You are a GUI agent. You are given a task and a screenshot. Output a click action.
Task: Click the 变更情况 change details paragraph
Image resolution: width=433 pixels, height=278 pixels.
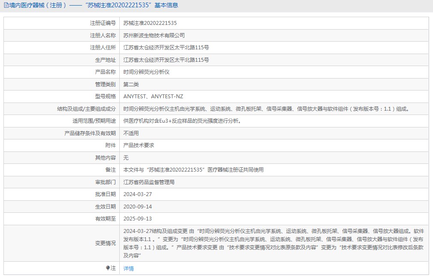point(274,243)
